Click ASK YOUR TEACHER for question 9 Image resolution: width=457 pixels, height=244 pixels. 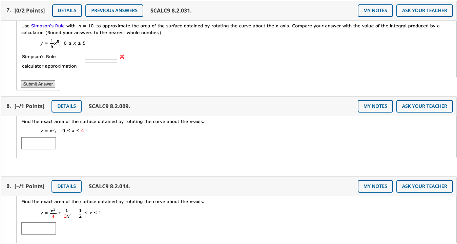424,186
